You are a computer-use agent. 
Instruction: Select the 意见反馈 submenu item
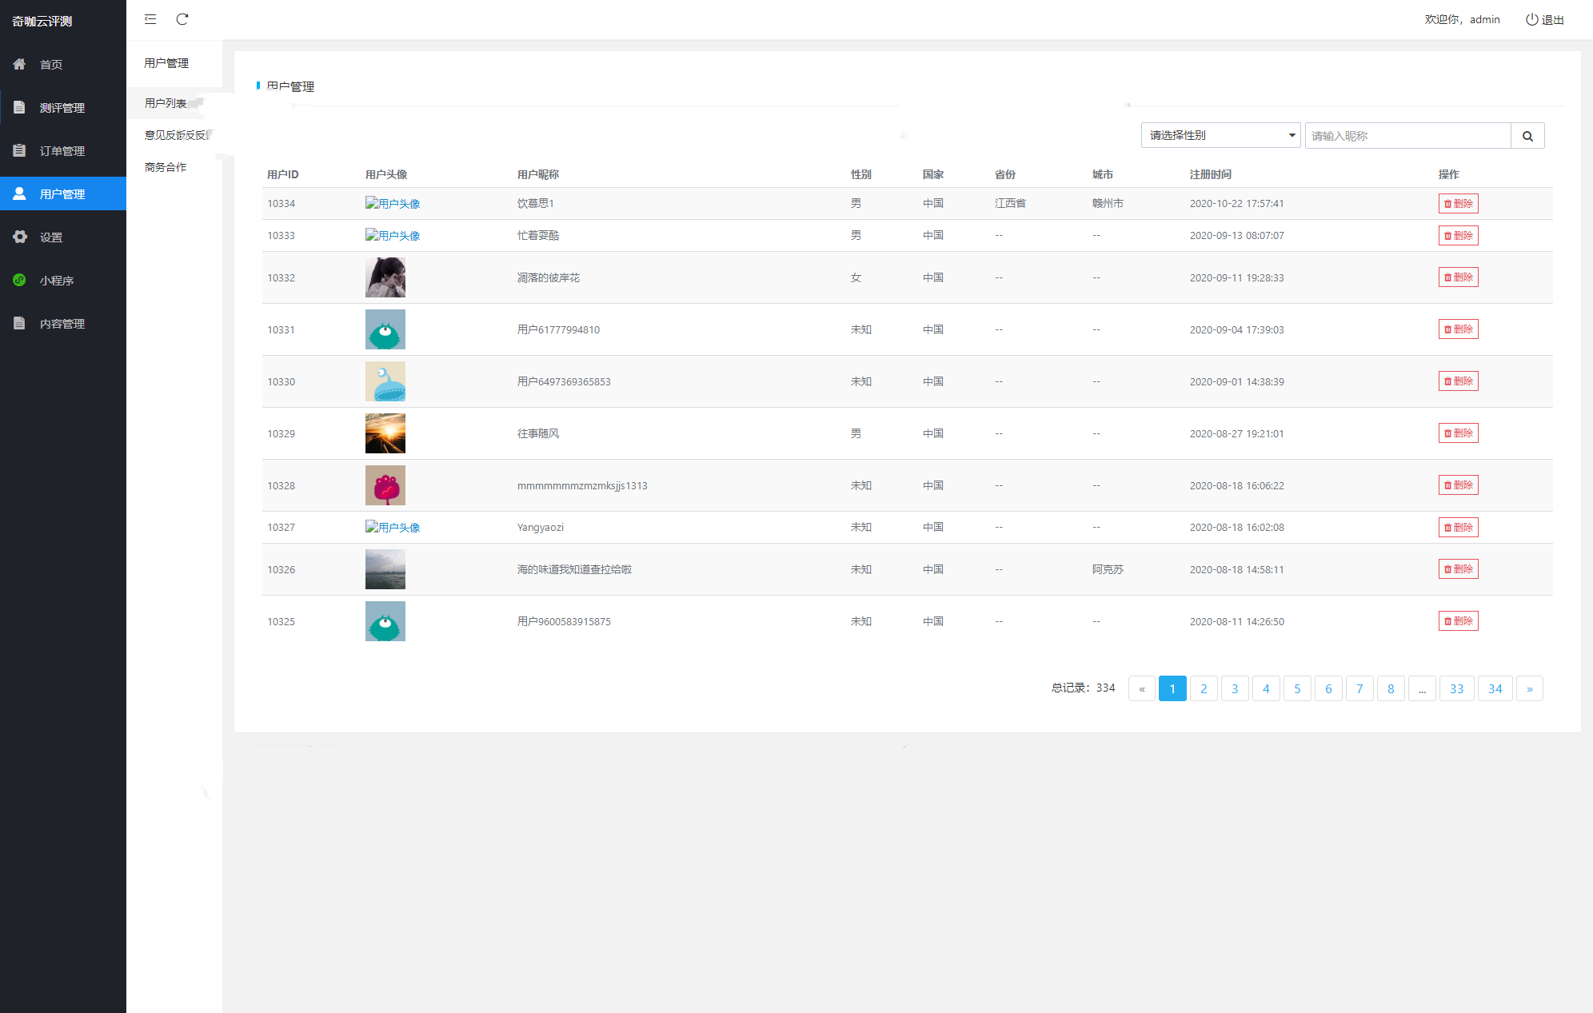176,135
